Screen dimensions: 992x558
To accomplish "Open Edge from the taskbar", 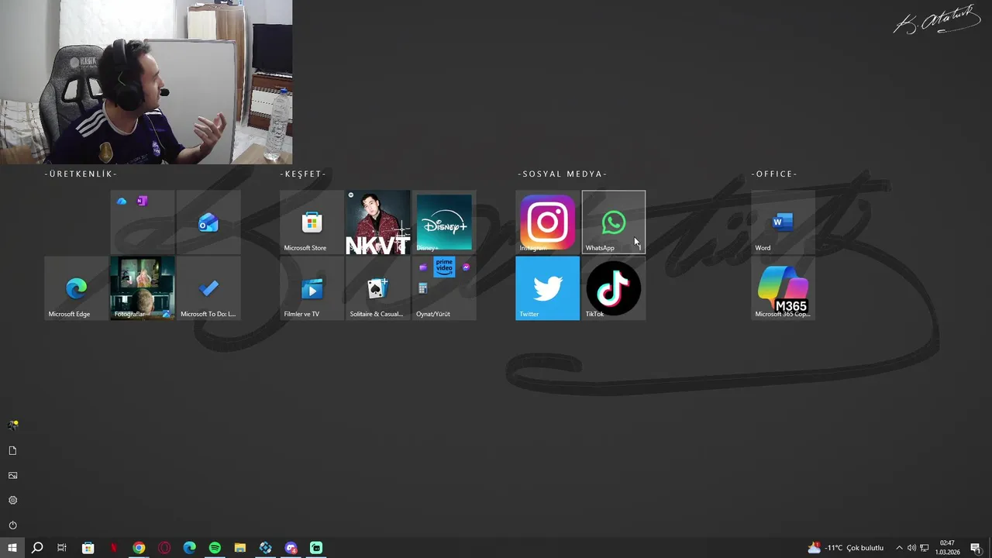I will tap(190, 548).
